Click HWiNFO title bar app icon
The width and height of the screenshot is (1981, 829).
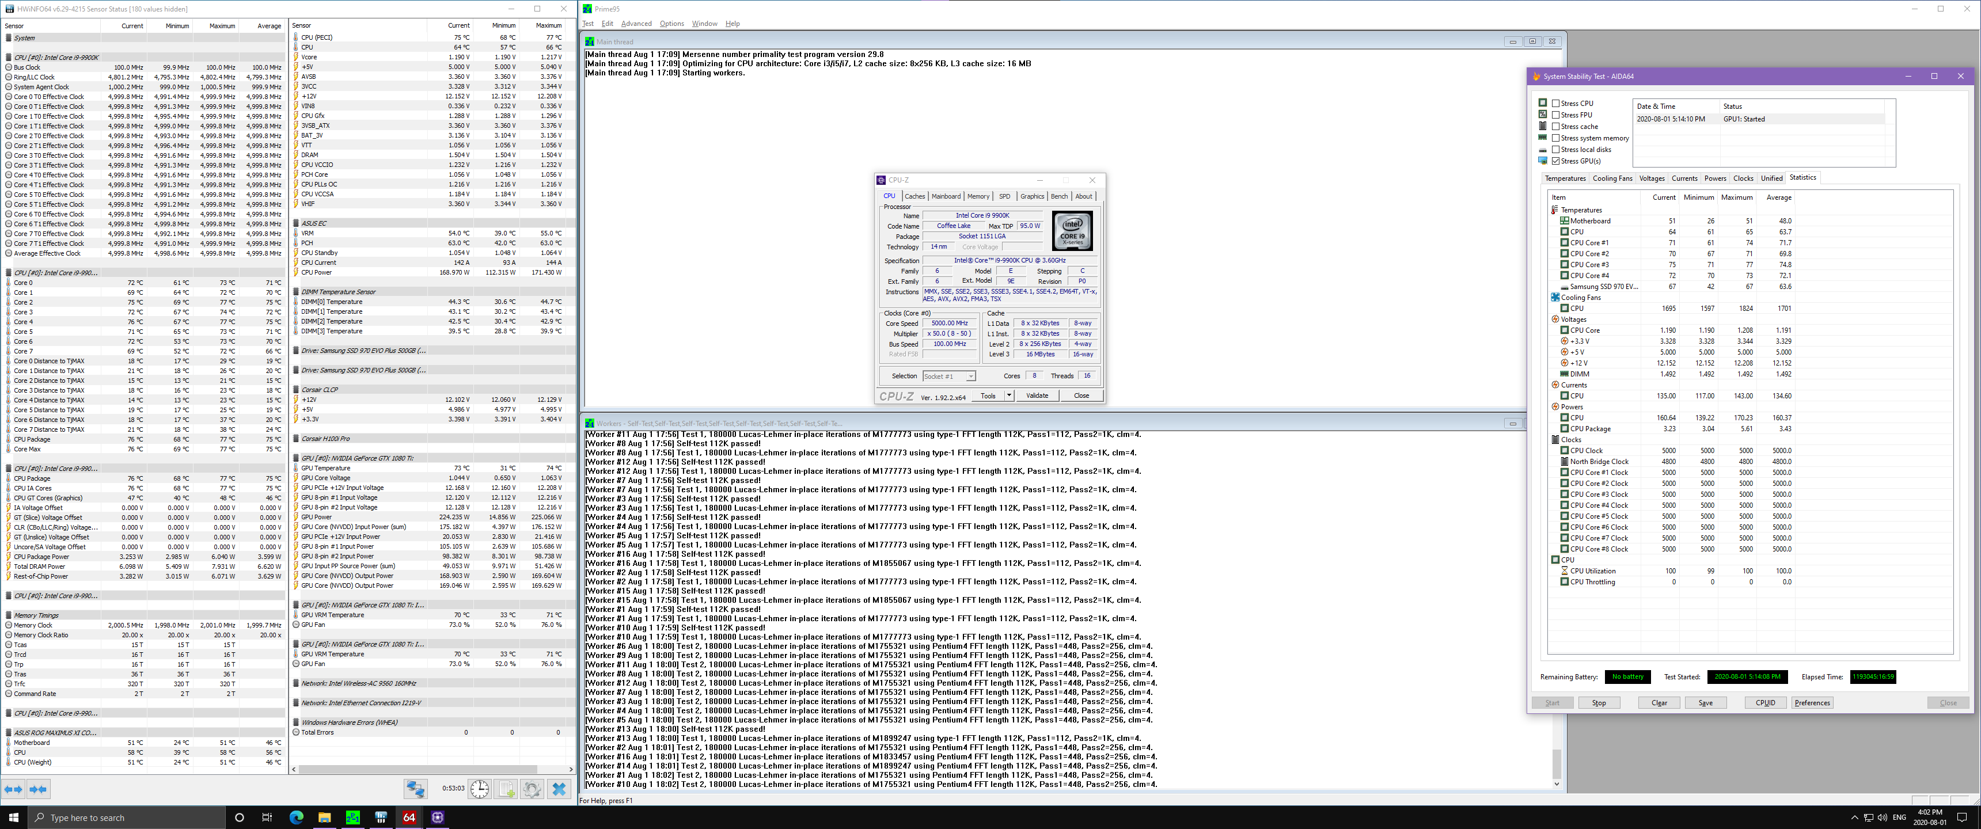9,9
